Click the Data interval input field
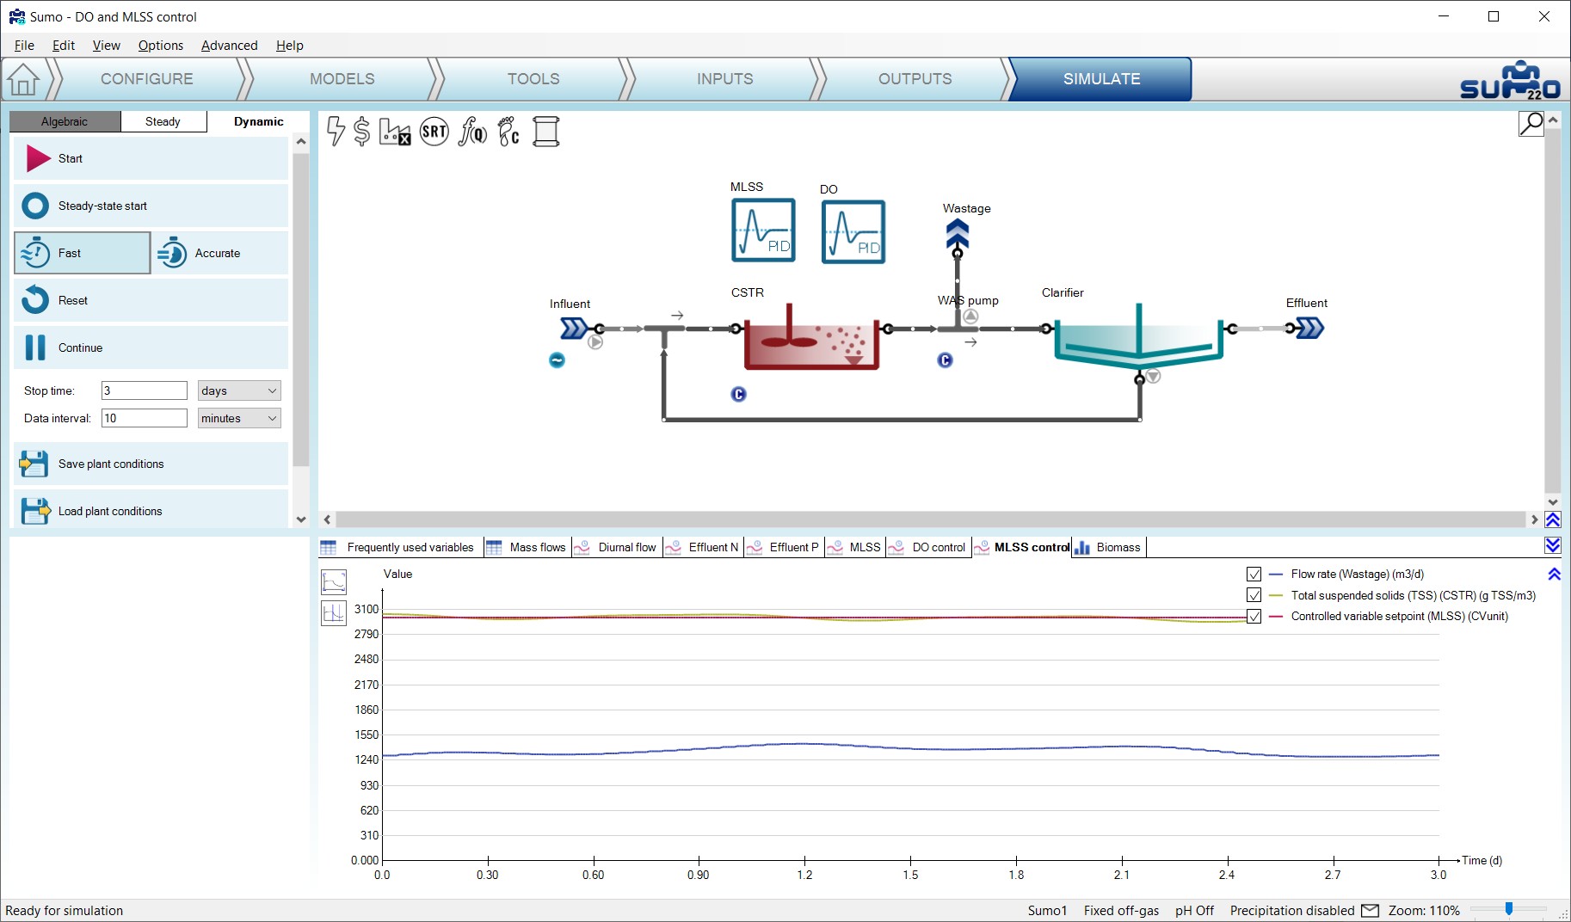Screen dimensions: 1571x922 (x=145, y=418)
